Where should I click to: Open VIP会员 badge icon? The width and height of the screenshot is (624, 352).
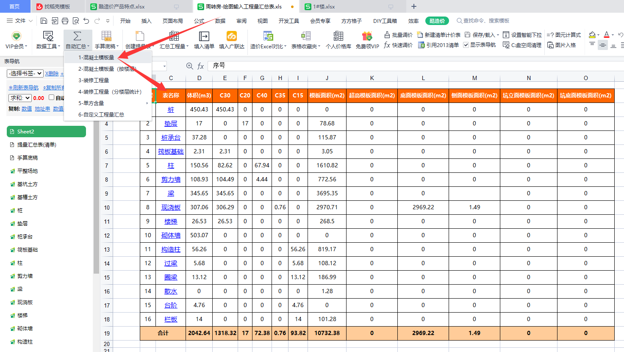(x=16, y=36)
